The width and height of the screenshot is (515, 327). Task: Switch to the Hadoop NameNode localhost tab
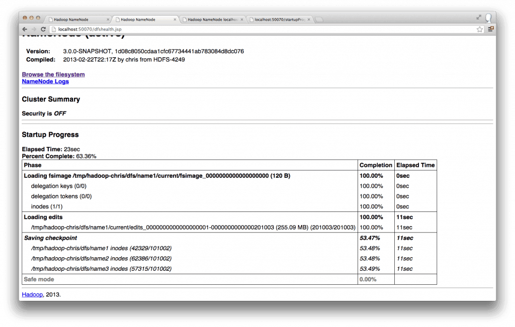[x=212, y=20]
